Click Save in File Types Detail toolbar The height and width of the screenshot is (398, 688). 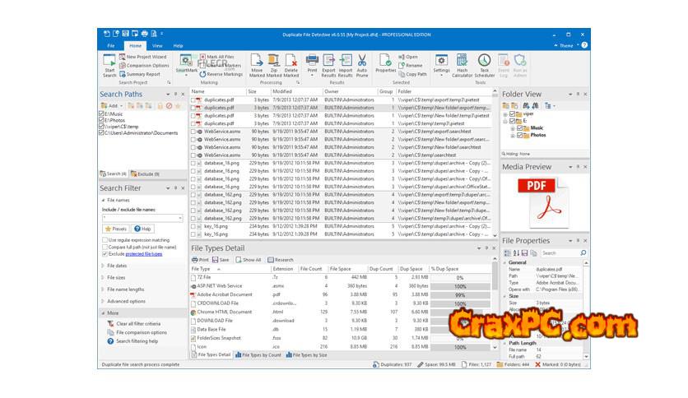pos(221,260)
